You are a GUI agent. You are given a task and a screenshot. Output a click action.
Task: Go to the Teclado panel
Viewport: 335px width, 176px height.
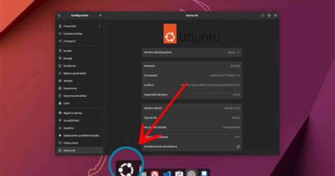(x=80, y=81)
